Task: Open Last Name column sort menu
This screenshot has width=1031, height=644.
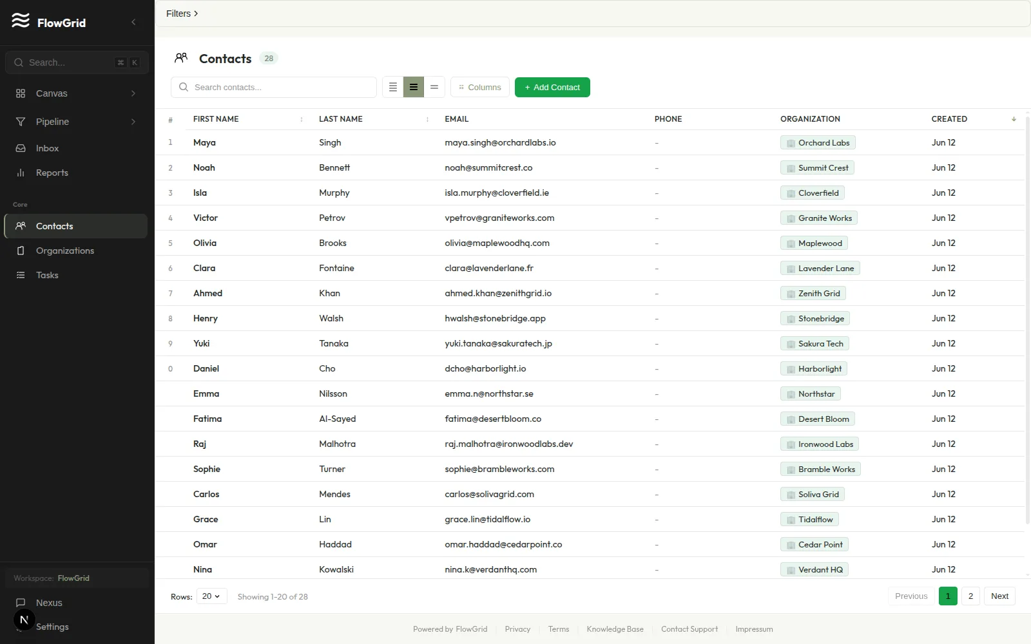Action: 427,119
